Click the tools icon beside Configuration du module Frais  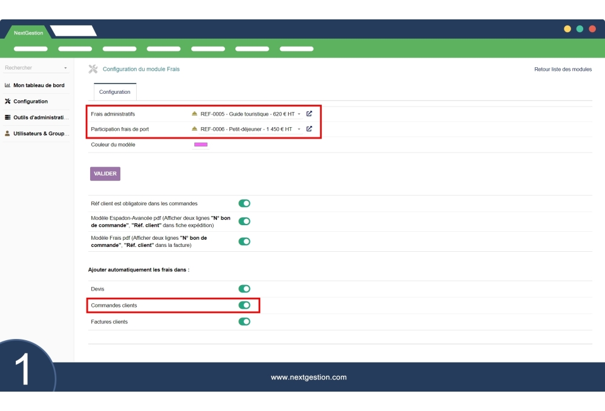(x=93, y=69)
